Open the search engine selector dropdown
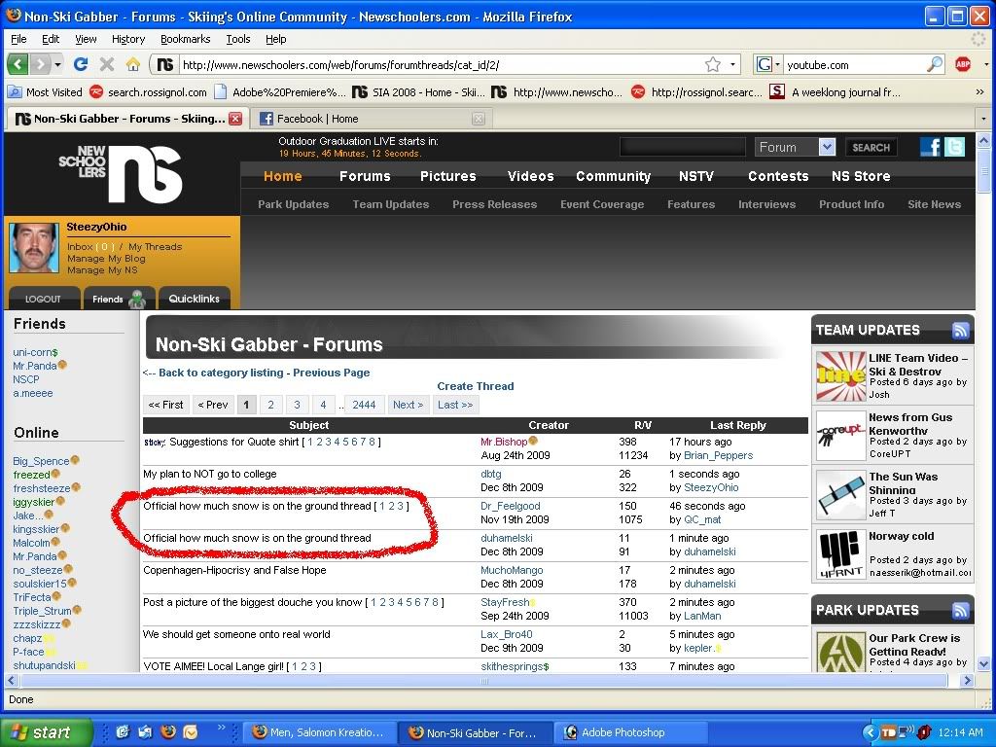 (x=766, y=64)
